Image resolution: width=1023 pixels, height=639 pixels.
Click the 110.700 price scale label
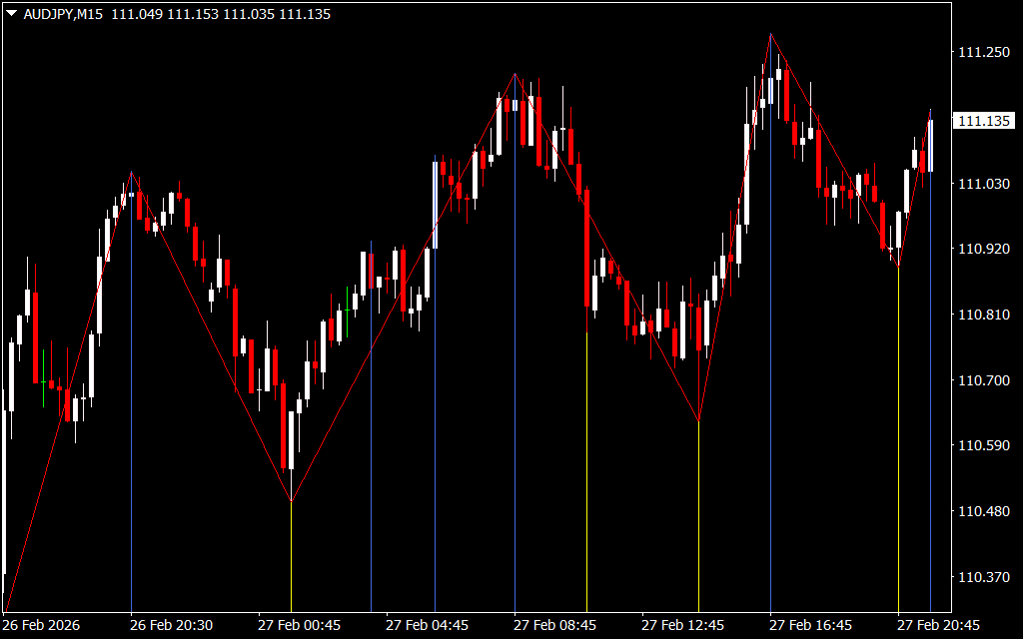[x=983, y=380]
